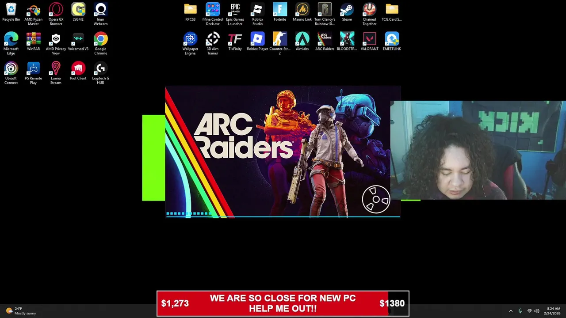
Task: Open the Opera GX Browser shortcut
Action: [56, 14]
